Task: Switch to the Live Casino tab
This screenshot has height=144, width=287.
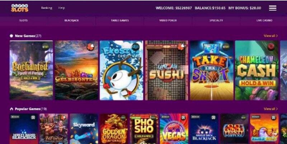Action: click(264, 20)
